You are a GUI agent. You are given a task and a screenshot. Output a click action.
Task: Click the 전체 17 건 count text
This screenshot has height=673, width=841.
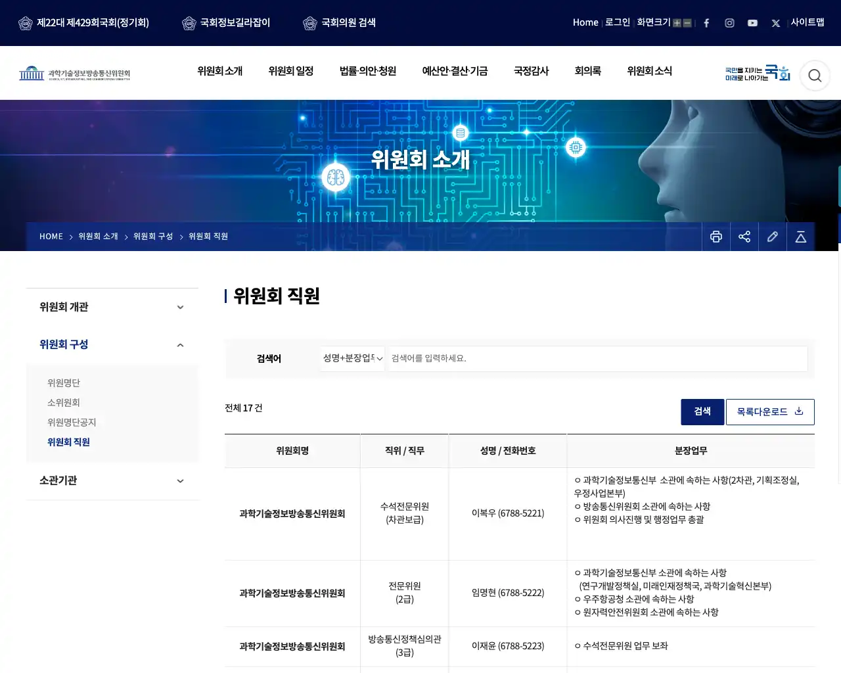click(x=244, y=408)
